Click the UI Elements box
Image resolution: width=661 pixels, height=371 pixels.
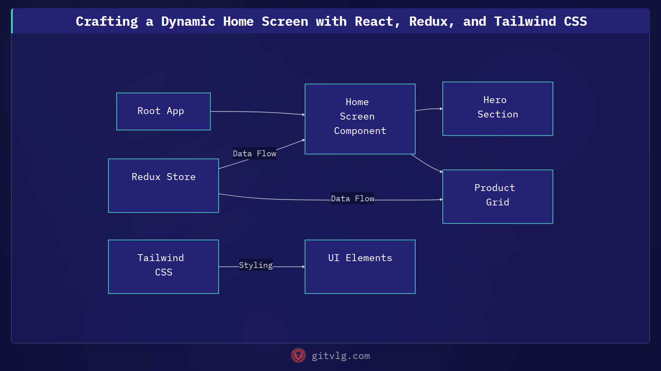click(x=360, y=267)
